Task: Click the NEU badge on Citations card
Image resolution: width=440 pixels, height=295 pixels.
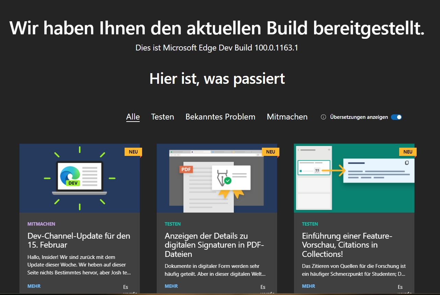Action: pyautogui.click(x=408, y=152)
